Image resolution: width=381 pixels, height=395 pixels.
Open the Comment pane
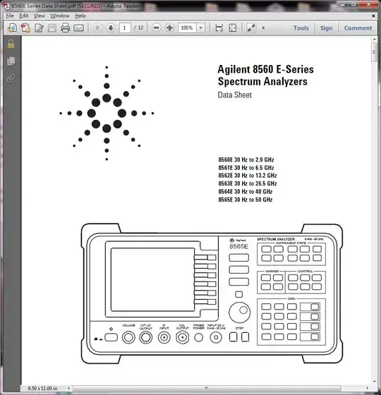[x=358, y=28]
